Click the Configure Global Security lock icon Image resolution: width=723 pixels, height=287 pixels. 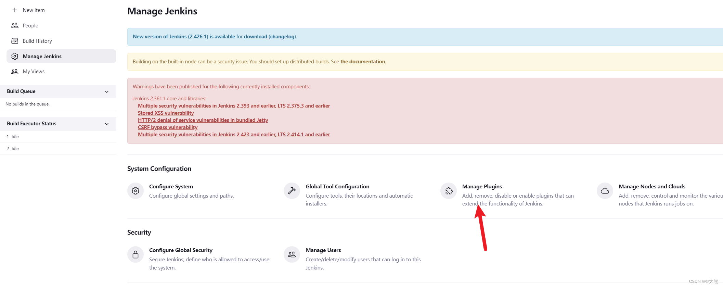tap(135, 254)
